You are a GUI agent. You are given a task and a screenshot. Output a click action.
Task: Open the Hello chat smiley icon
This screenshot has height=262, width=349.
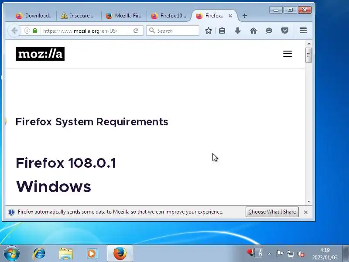click(269, 31)
